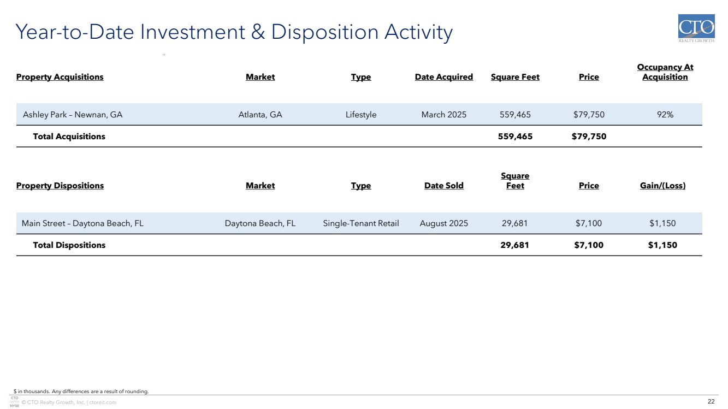728x409 pixels.
Task: Click the small CTO NYSE footer logo
Action: tap(14, 402)
